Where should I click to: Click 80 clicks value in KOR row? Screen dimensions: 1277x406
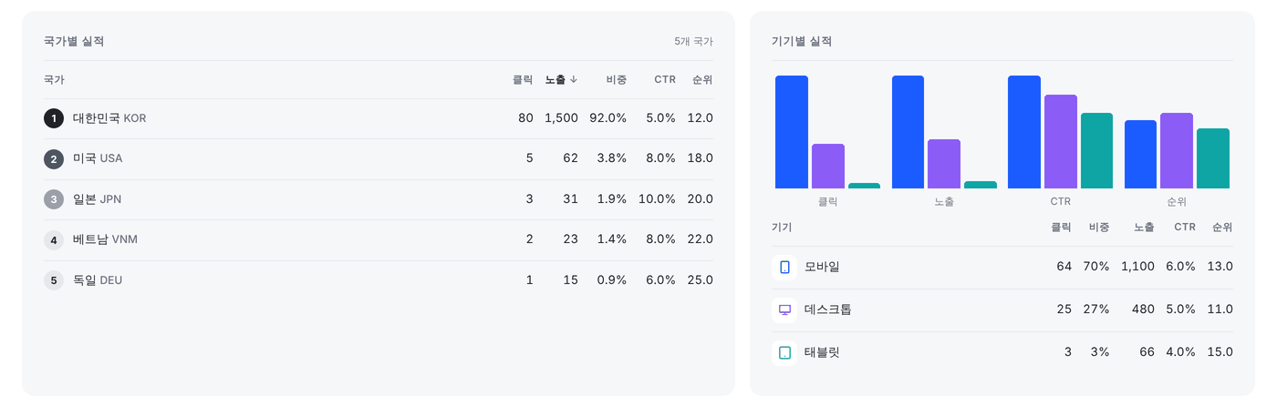(525, 118)
